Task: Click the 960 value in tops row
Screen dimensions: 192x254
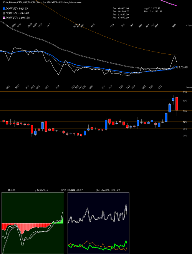Action: click(x=174, y=26)
